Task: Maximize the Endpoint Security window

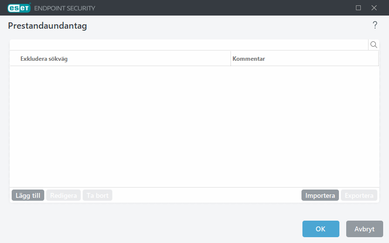Action: [x=358, y=8]
